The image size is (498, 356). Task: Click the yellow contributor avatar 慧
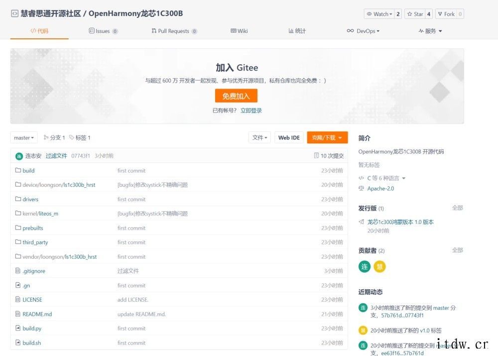(x=379, y=266)
